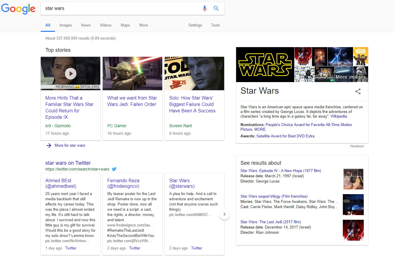Switch to the Images tab

[x=66, y=25]
